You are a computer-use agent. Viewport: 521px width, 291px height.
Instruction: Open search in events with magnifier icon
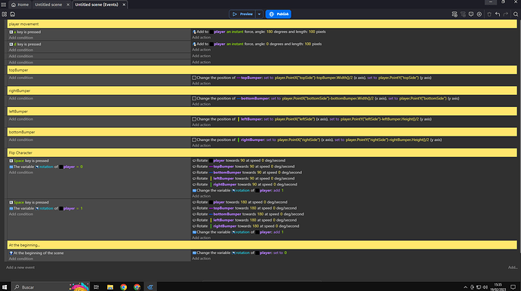point(516,14)
